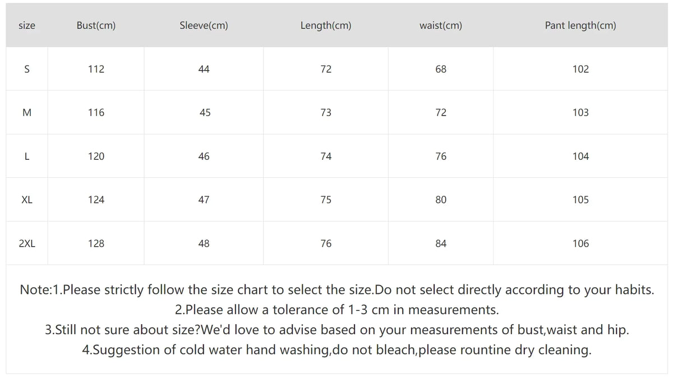This screenshot has width=673, height=378.
Task: Click waist value 80 for size XL
Action: (441, 200)
